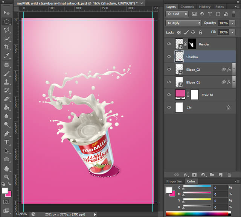Select the Zoom tool
The height and width of the screenshot is (217, 241).
click(x=6, y=177)
